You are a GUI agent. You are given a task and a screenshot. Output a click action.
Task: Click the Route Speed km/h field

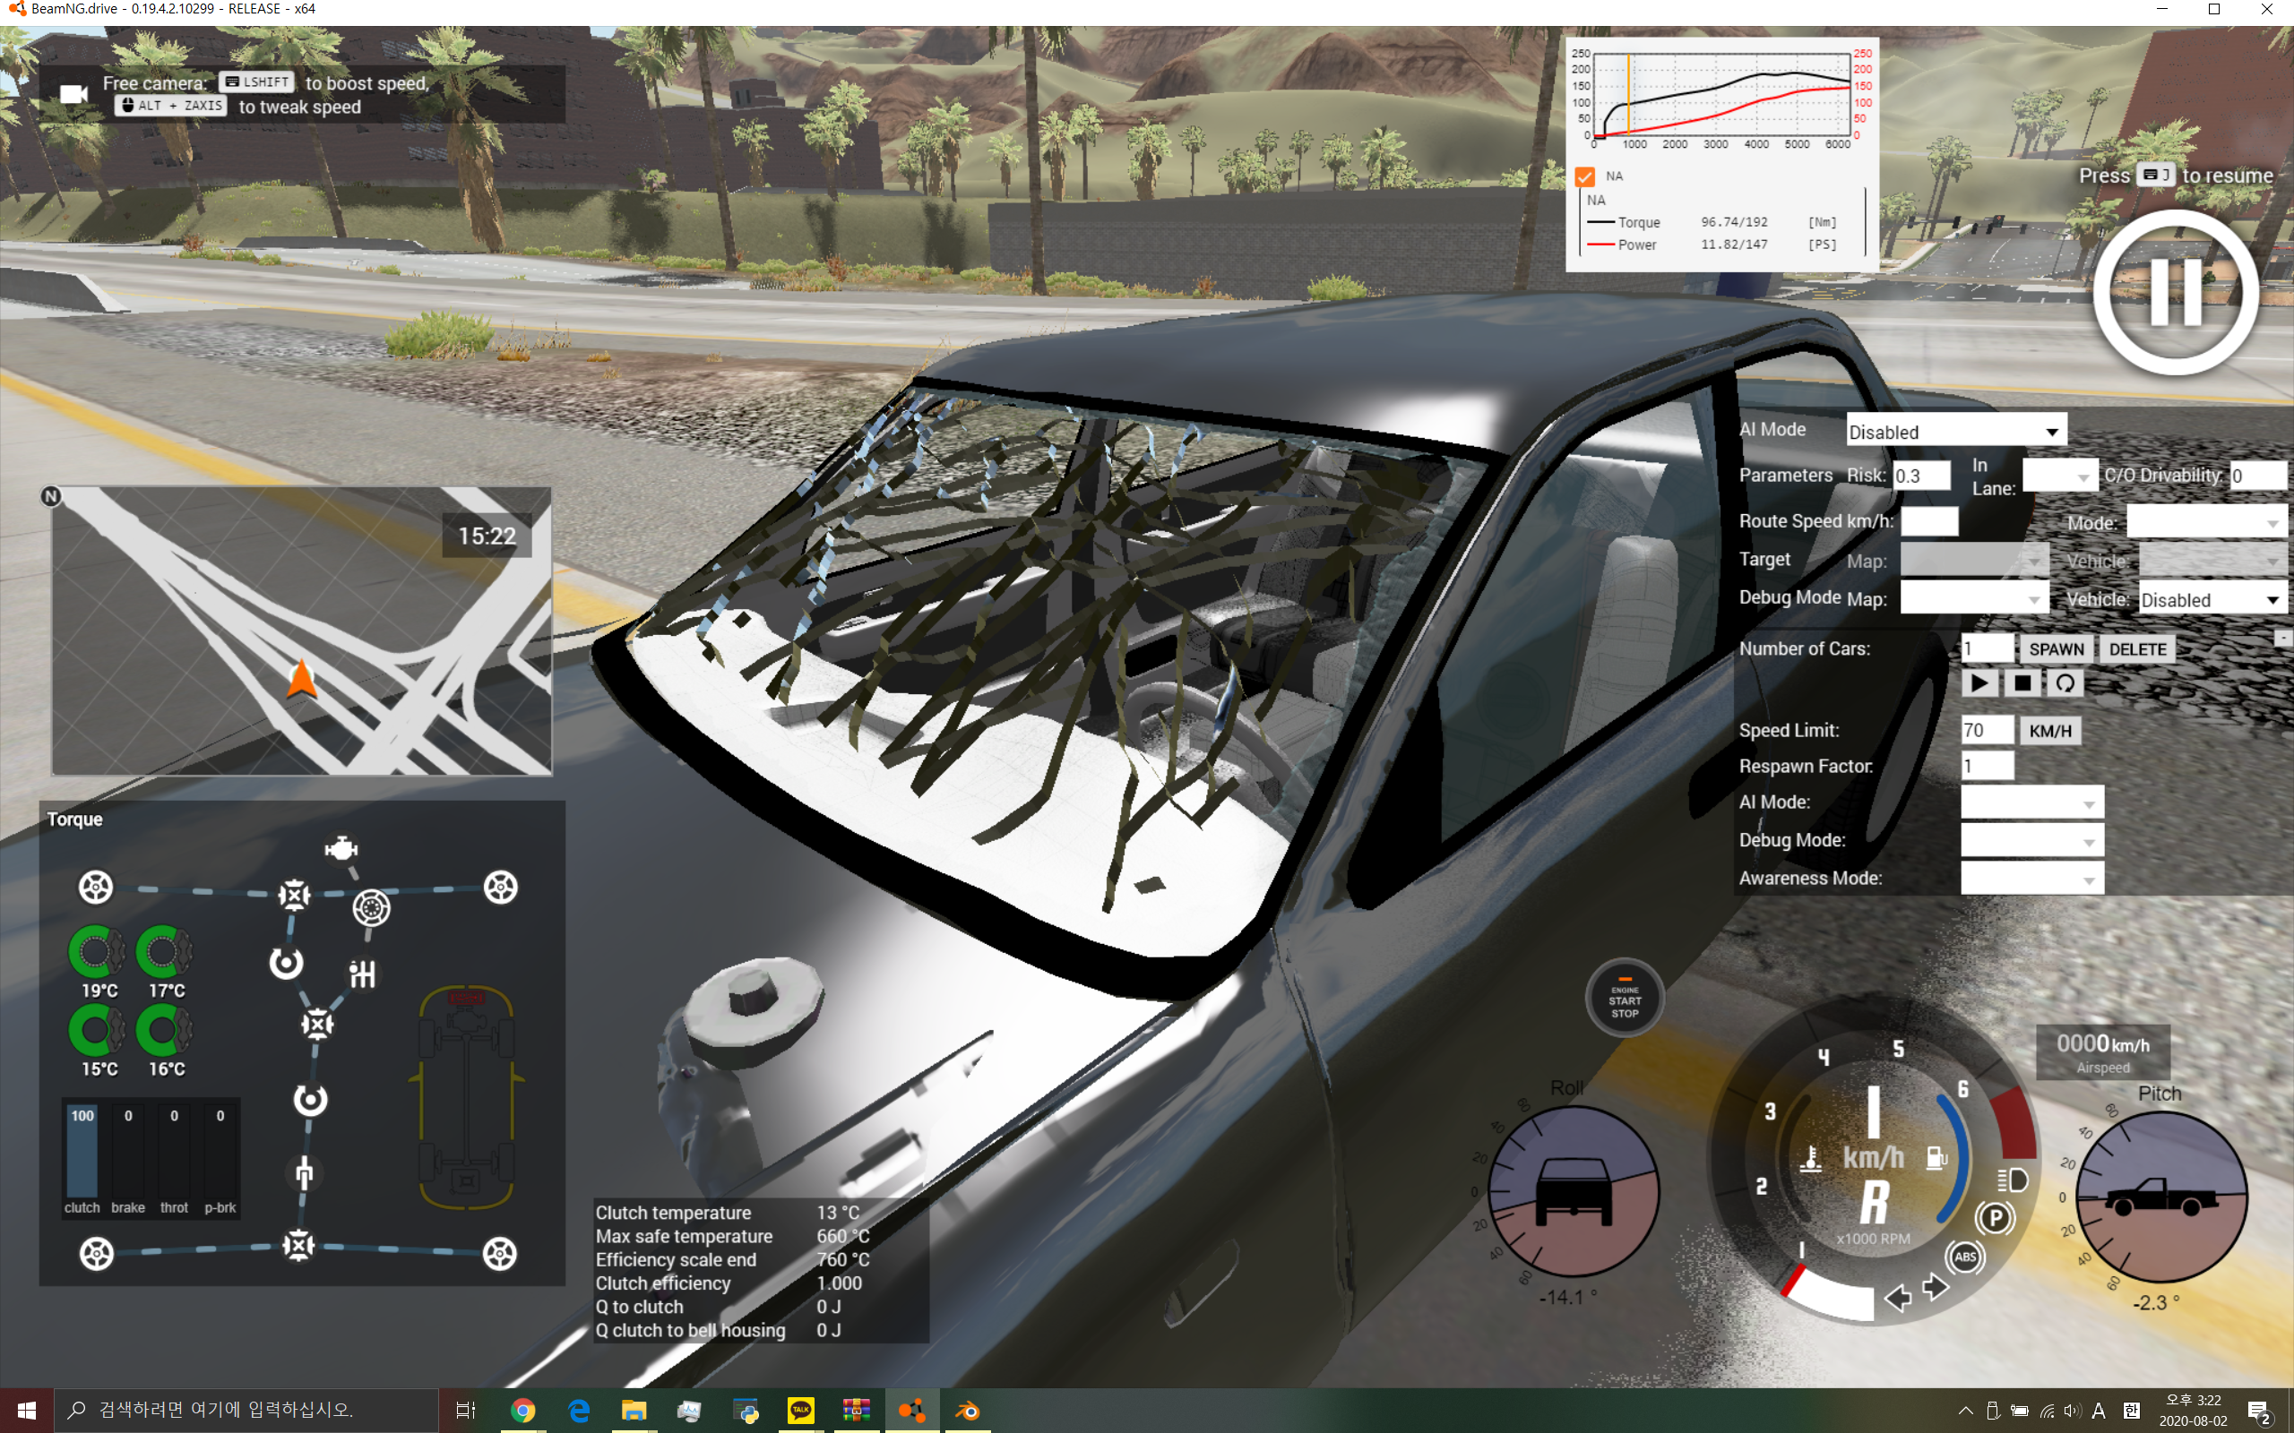[x=1929, y=521]
